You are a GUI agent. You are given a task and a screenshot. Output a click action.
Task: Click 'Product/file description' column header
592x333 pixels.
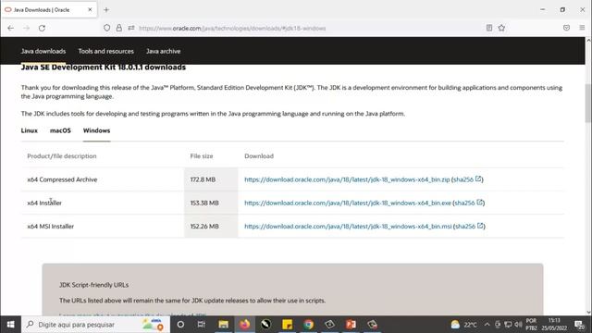click(x=62, y=156)
